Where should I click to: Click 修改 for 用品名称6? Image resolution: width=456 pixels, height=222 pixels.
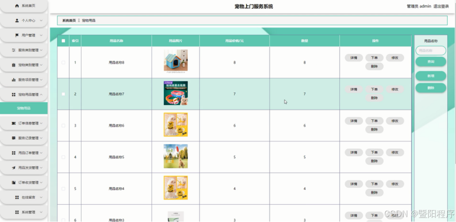[395, 121]
